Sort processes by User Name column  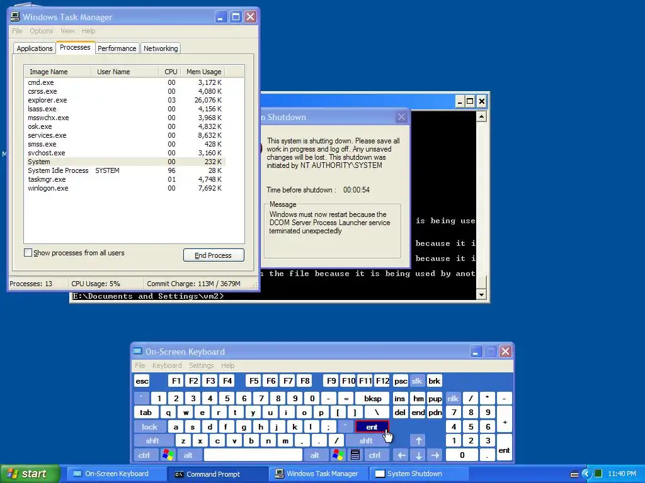(125, 72)
